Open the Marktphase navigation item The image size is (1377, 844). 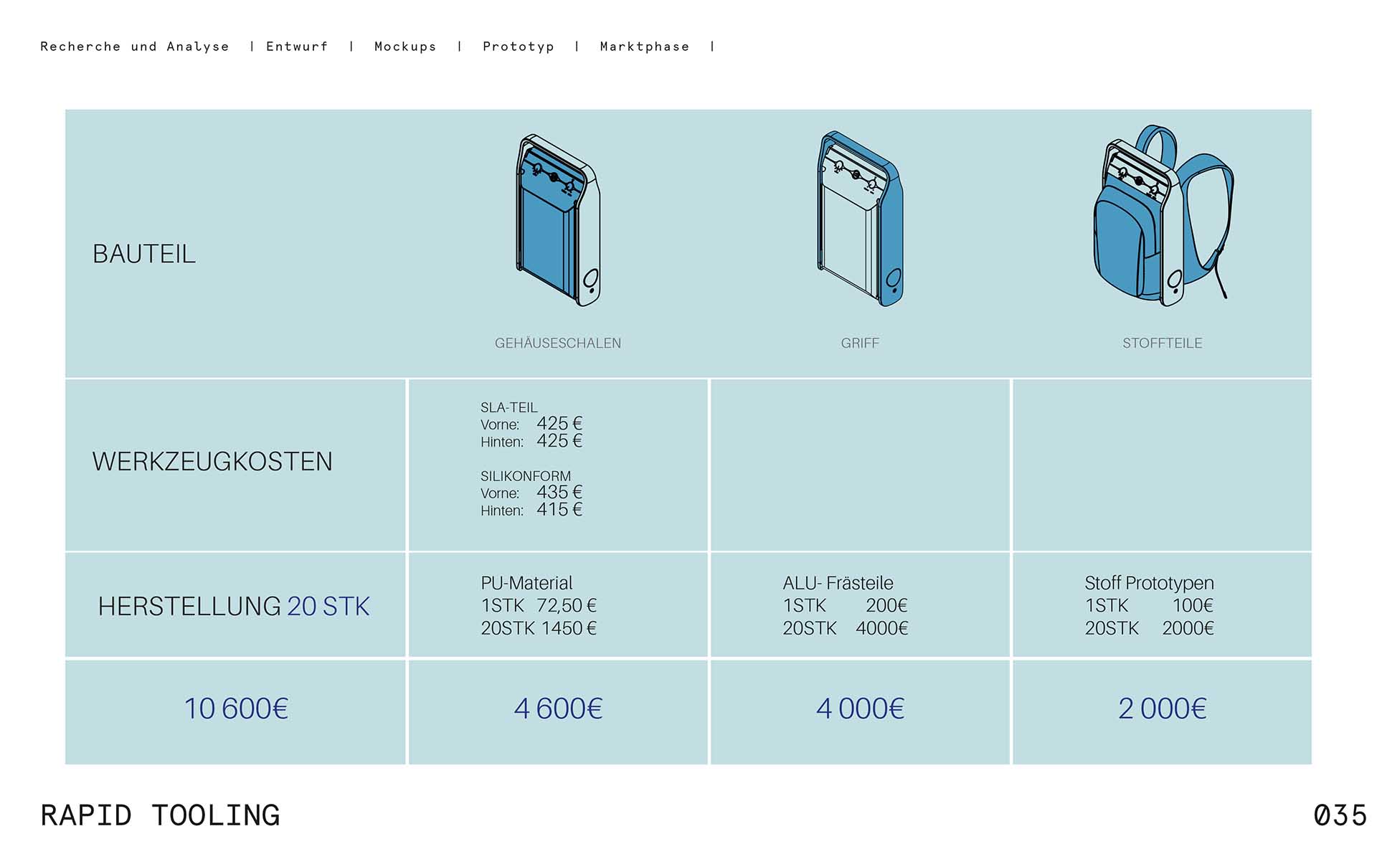coord(644,47)
